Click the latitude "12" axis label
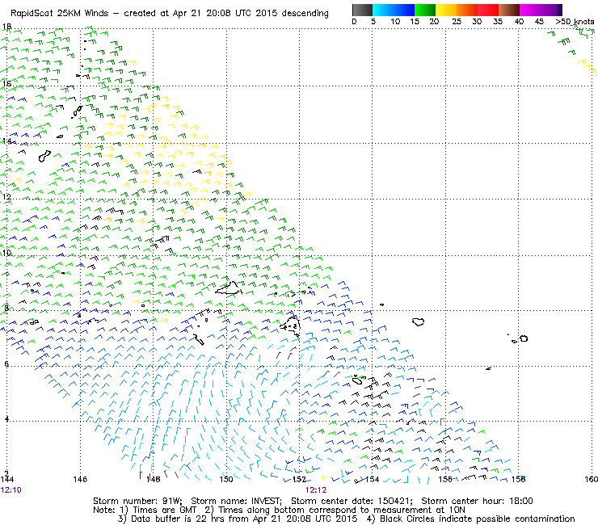598x525 pixels. point(6,197)
